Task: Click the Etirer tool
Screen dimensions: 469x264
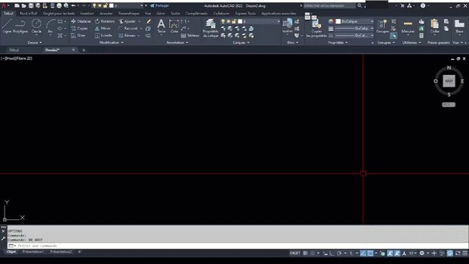Action: point(78,35)
